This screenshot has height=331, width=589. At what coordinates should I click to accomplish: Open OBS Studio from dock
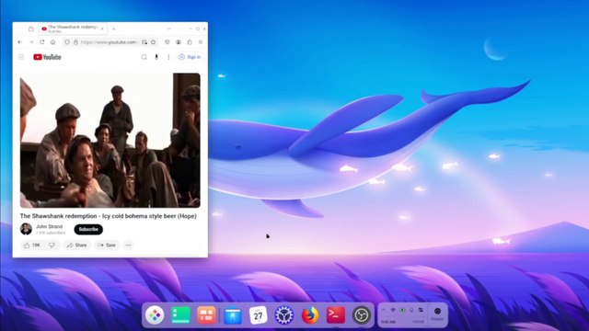click(362, 314)
